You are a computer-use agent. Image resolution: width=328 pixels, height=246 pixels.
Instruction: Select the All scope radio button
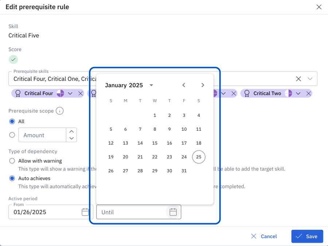pos(12,121)
